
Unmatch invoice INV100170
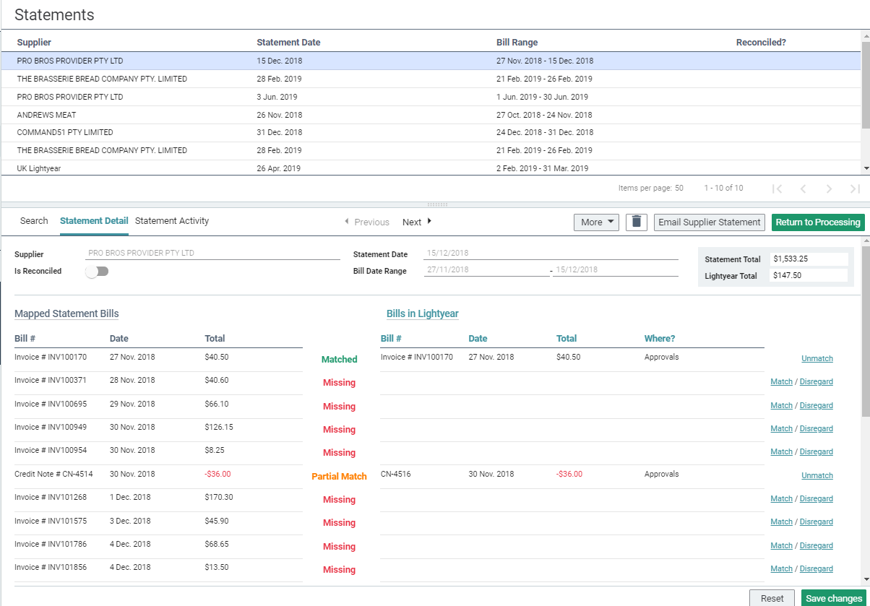coord(817,358)
